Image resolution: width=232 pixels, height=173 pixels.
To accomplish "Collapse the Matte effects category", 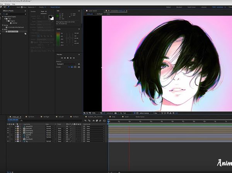I will click(3, 29).
